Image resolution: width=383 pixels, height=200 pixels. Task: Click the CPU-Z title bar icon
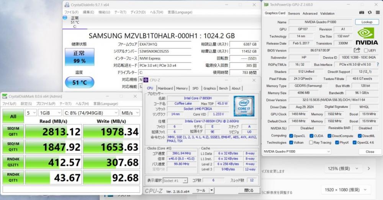pyautogui.click(x=146, y=80)
